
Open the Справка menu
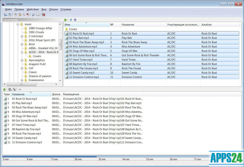(x=66, y=9)
